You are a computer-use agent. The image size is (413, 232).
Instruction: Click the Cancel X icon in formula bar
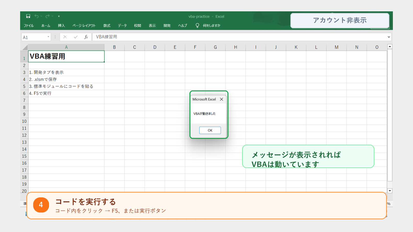point(65,37)
